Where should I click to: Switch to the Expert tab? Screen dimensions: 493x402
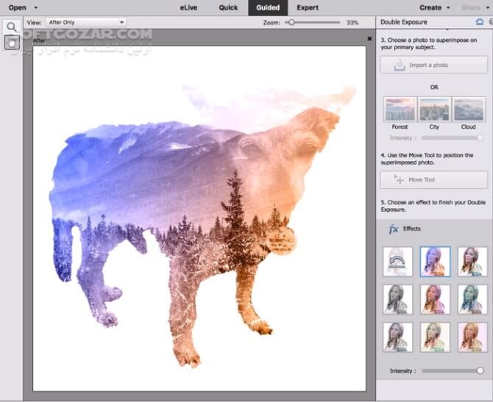pyautogui.click(x=308, y=8)
